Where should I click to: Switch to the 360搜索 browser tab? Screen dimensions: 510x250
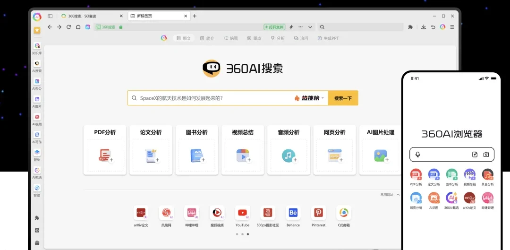(92, 16)
